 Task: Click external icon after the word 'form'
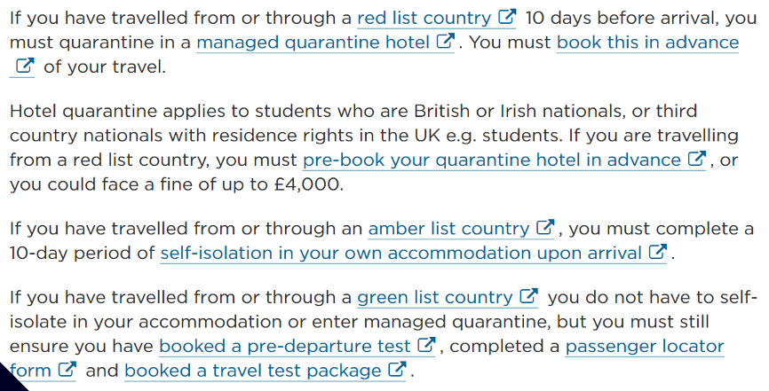pyautogui.click(x=67, y=370)
